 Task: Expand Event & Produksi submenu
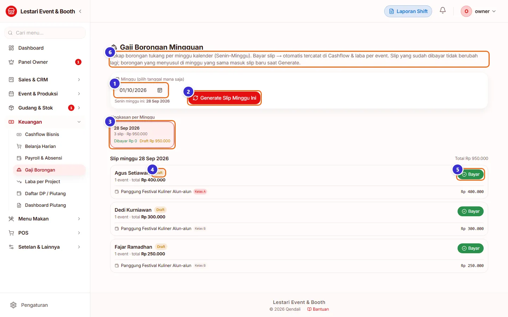point(45,94)
